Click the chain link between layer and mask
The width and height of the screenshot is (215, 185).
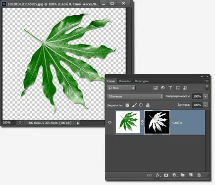pos(142,122)
